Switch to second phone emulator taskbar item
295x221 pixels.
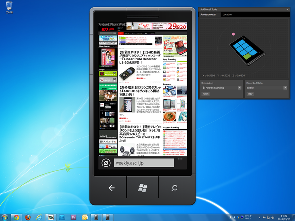pyautogui.click(x=108, y=218)
